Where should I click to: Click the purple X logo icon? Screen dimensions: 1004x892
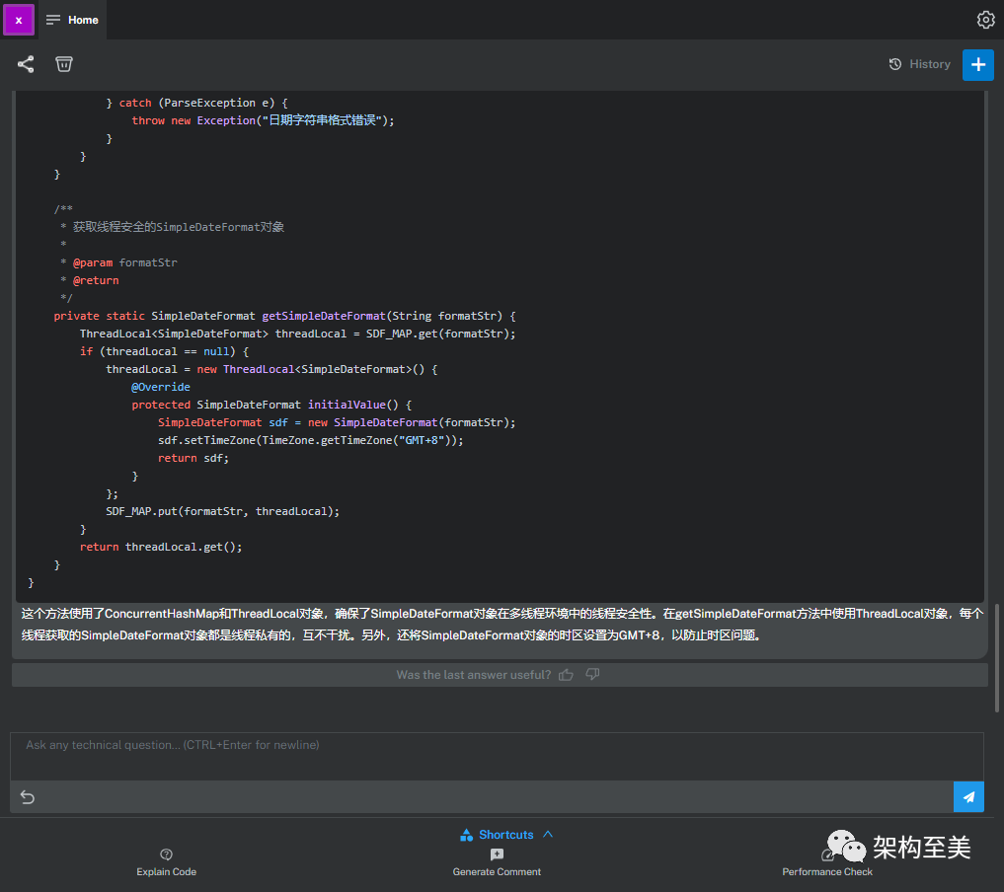(19, 20)
